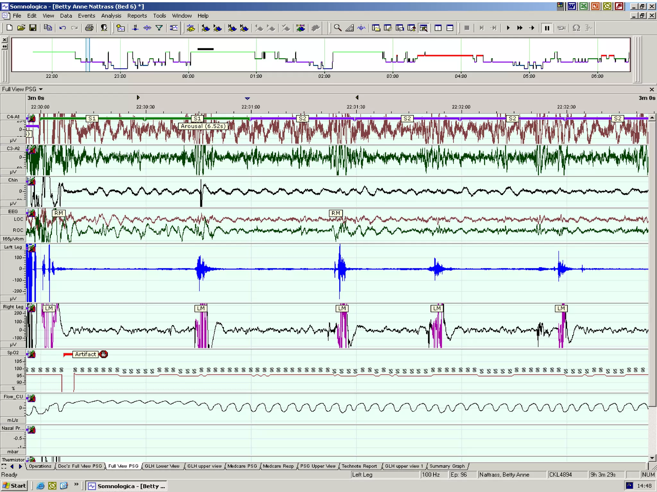Click the Windows Start button
657x492 pixels.
14,486
